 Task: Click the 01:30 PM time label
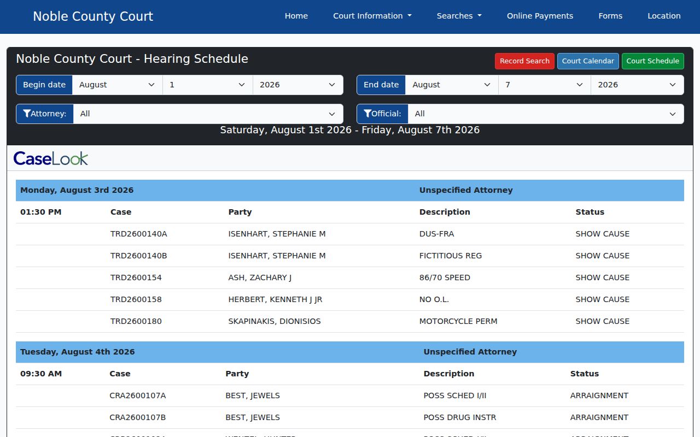tap(41, 212)
